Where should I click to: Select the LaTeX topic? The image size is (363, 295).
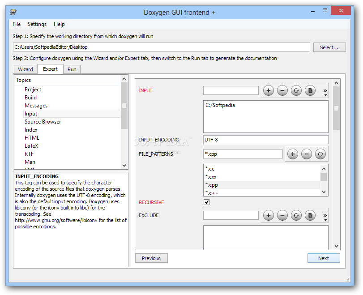[x=31, y=146]
